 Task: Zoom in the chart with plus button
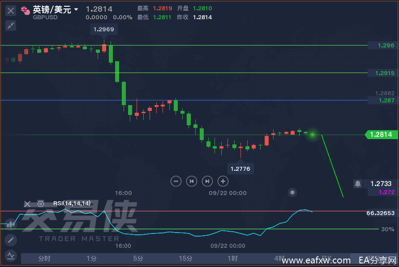click(223, 181)
